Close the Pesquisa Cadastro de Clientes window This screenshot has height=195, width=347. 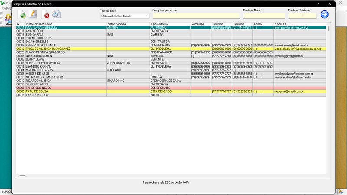(x=330, y=4)
